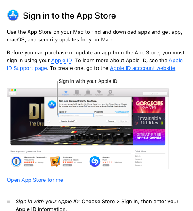Open the Categories toolbar icon
The width and height of the screenshot is (193, 211).
pyautogui.click(x=88, y=93)
